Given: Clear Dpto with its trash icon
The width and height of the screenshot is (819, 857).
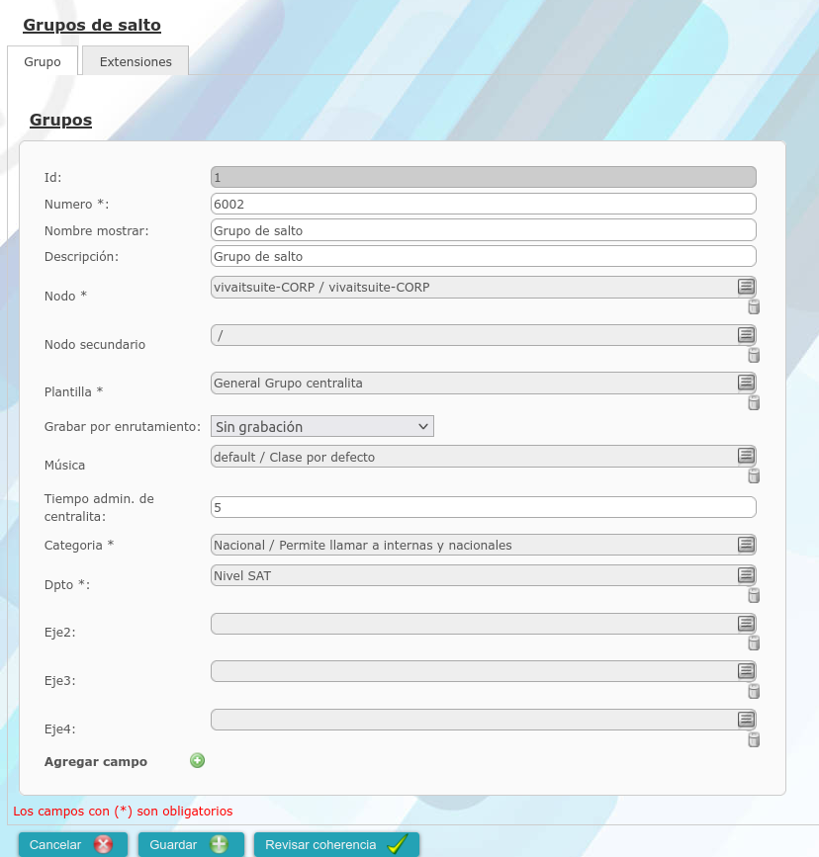Looking at the screenshot, I should pyautogui.click(x=754, y=595).
